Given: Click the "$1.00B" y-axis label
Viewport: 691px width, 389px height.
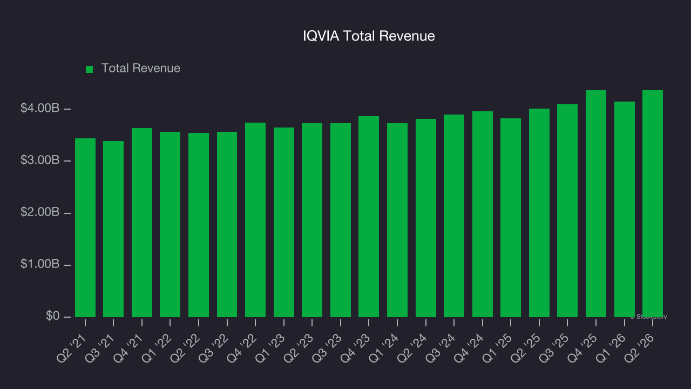Looking at the screenshot, I should point(40,264).
